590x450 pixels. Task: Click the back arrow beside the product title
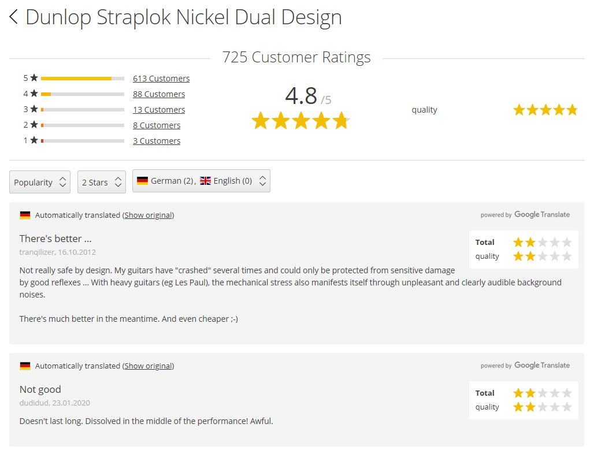point(14,17)
